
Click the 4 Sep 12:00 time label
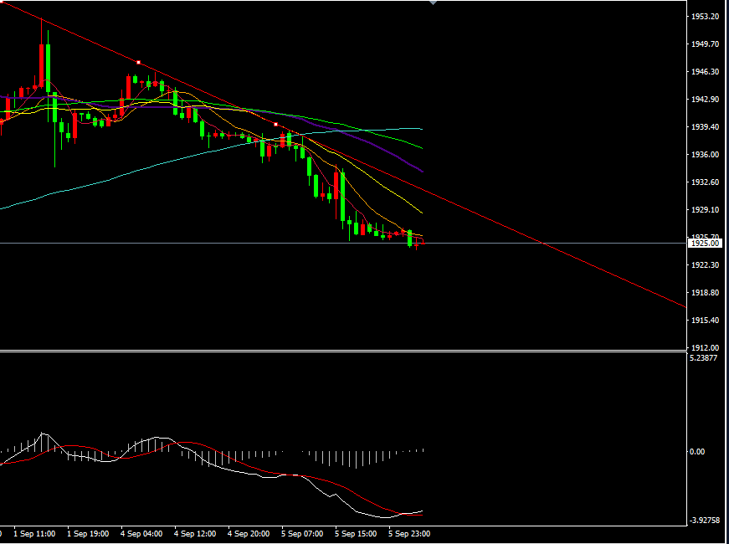tap(195, 534)
